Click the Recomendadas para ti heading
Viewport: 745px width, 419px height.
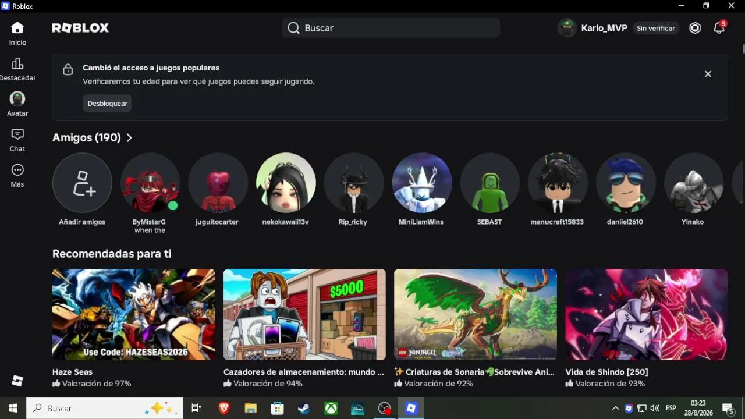(x=112, y=254)
